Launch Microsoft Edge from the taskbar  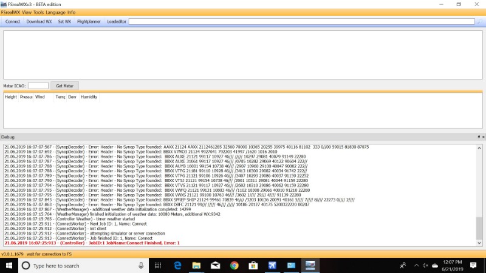[x=177, y=266]
